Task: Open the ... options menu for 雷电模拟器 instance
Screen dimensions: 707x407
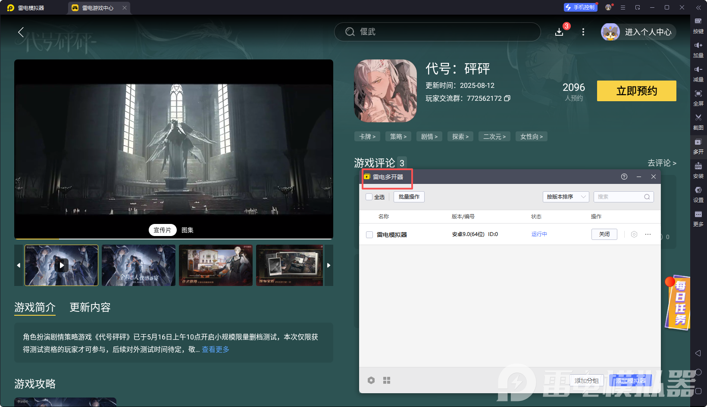Action: click(648, 234)
